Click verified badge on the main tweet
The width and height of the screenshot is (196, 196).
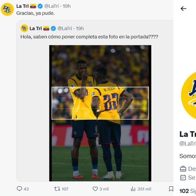click(x=40, y=6)
